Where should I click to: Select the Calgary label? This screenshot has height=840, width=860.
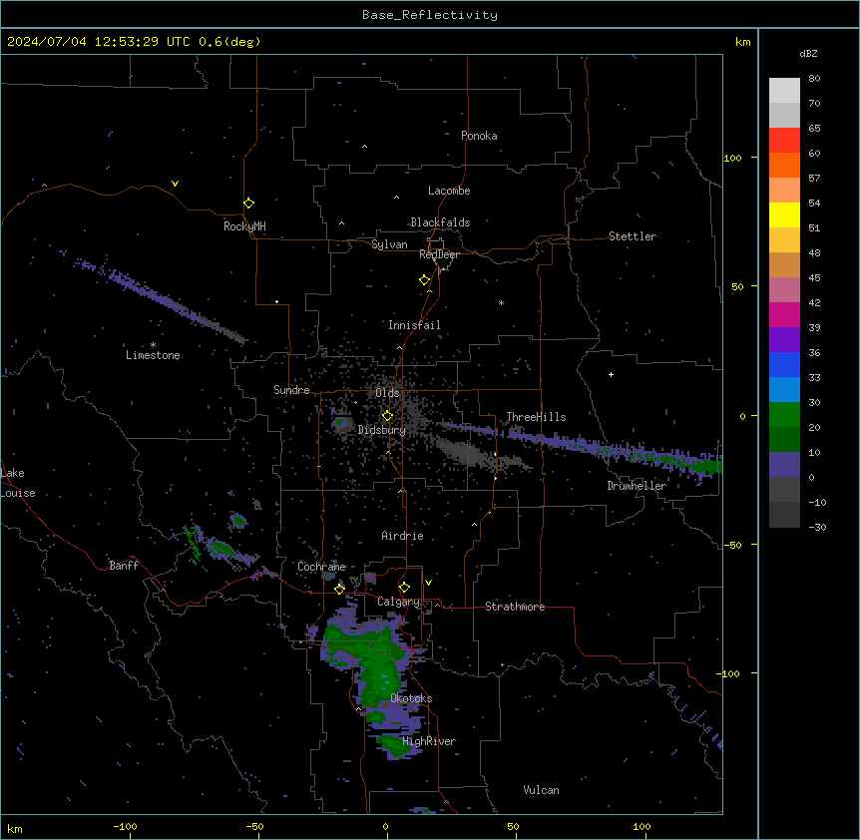(399, 602)
